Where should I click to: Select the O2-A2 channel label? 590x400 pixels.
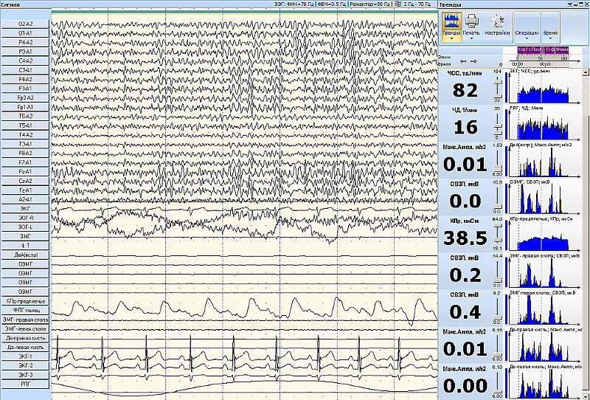(x=25, y=24)
